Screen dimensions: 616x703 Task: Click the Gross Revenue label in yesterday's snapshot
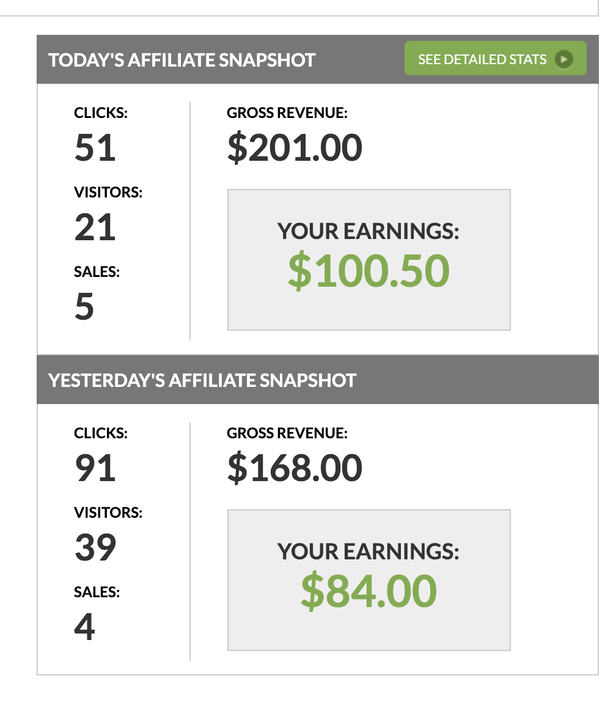(287, 433)
